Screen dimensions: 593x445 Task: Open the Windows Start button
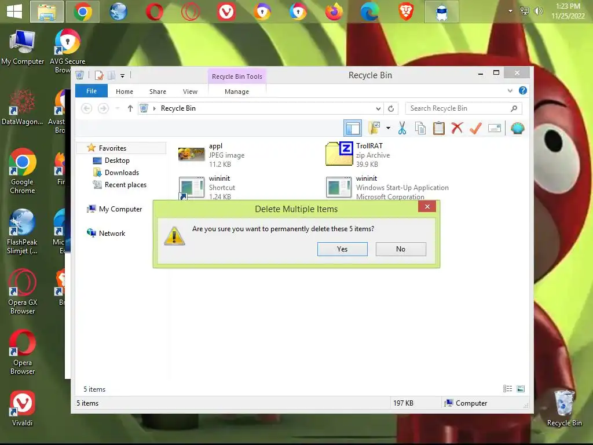[x=14, y=12]
